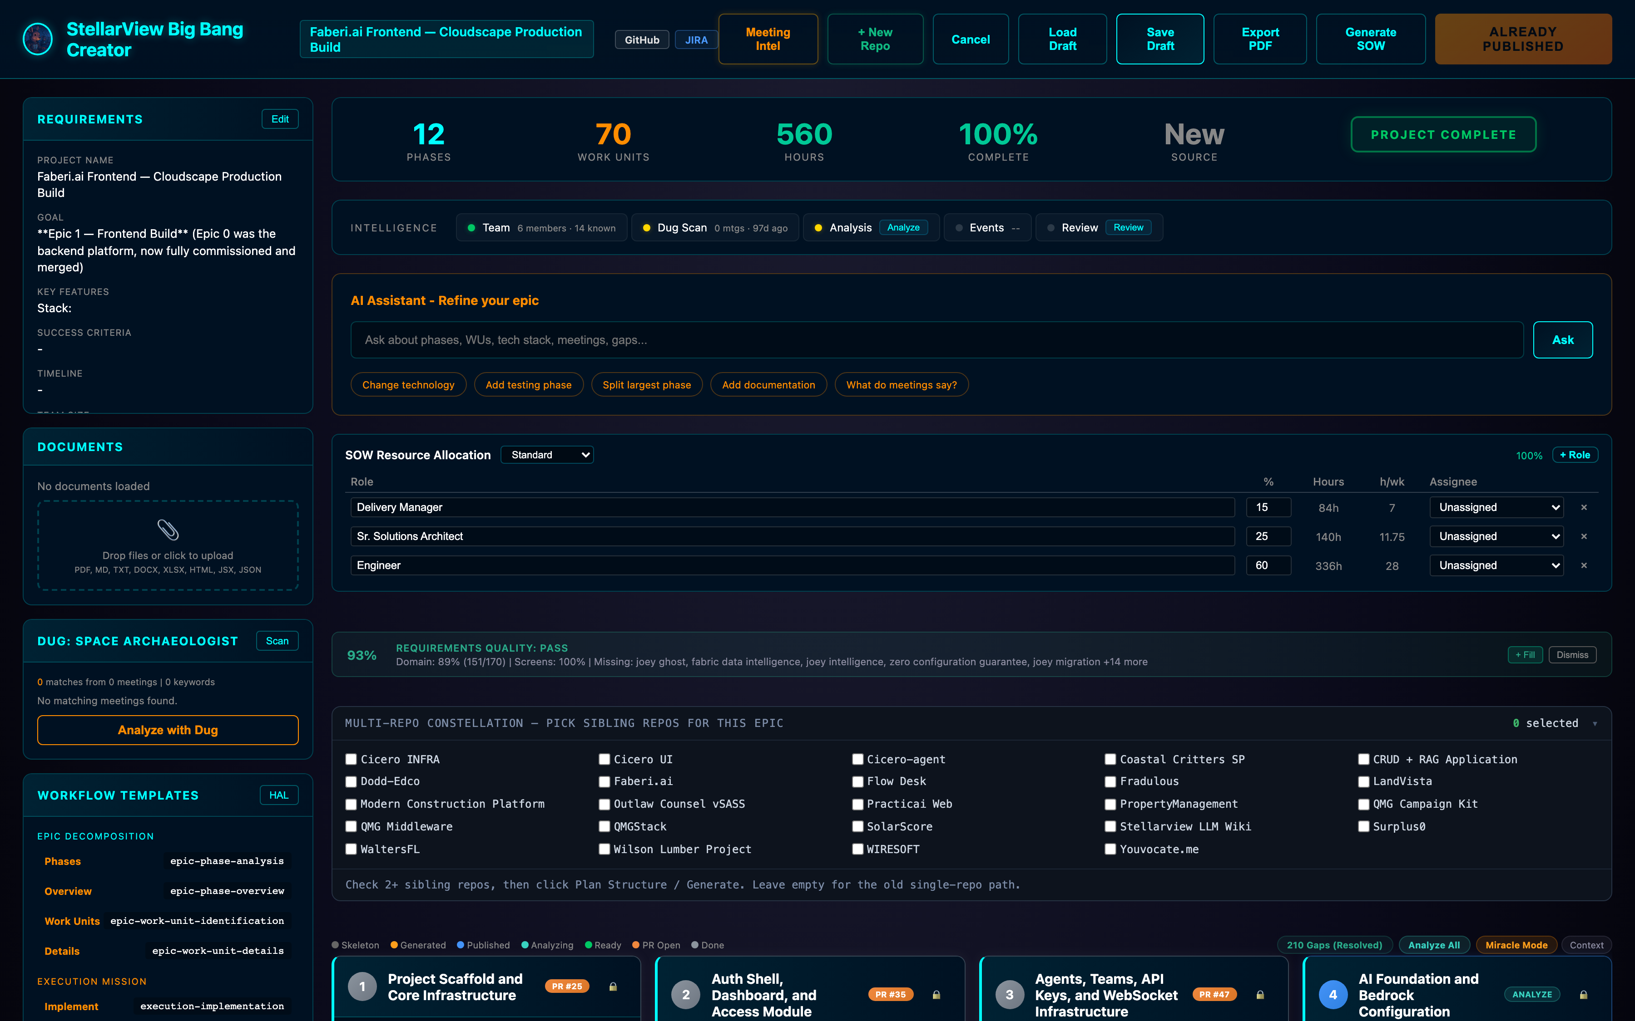The image size is (1635, 1021).
Task: Add a new role with + Role
Action: click(x=1575, y=455)
